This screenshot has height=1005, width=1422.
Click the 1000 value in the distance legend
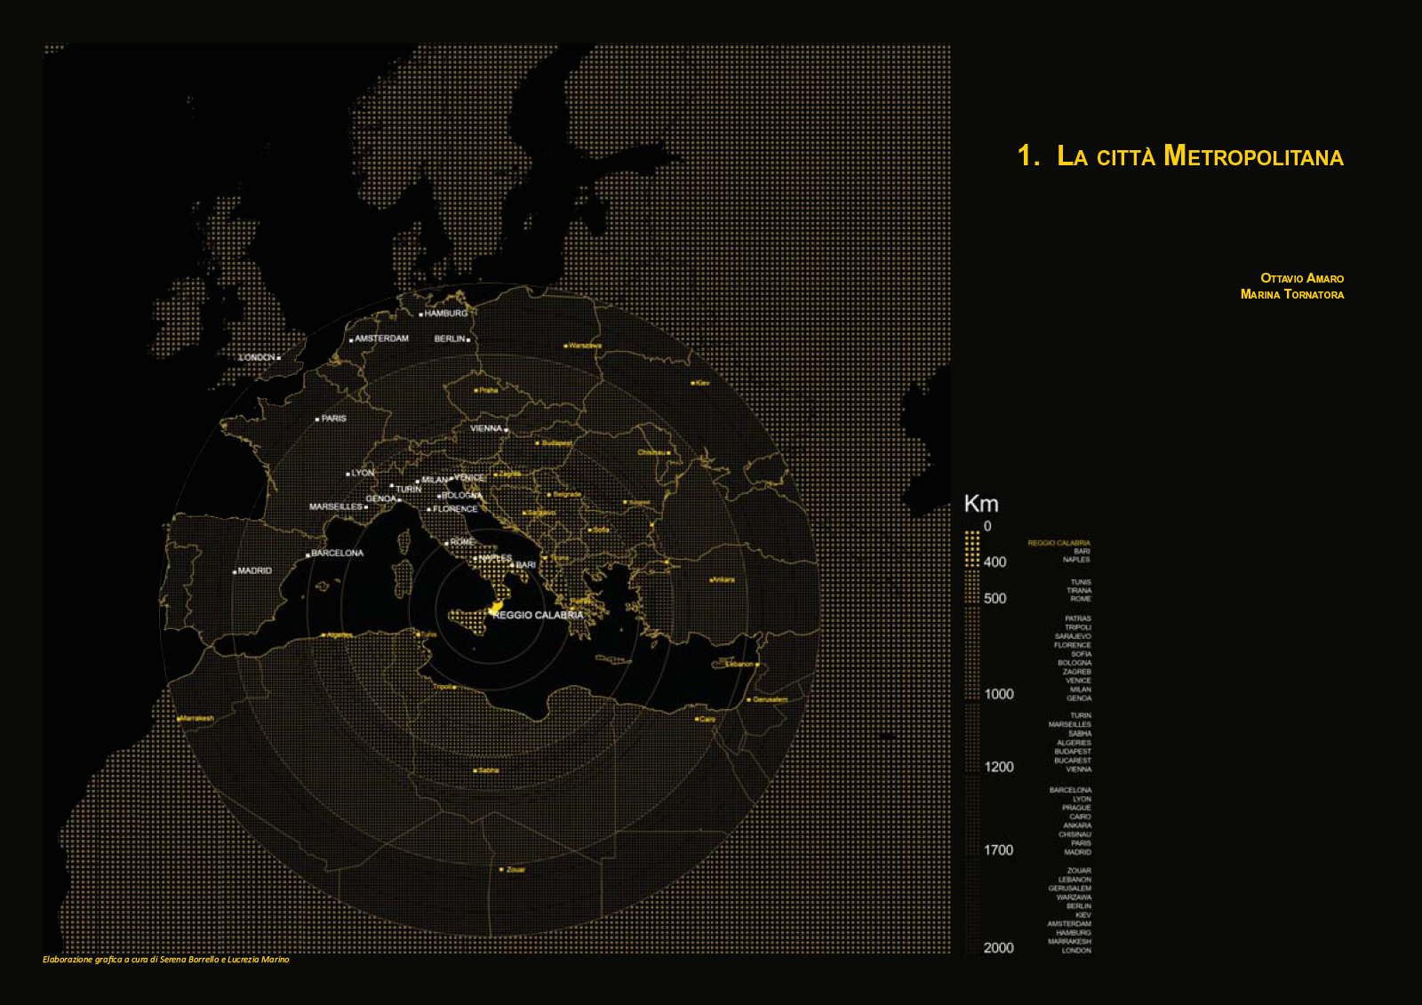[x=999, y=694]
